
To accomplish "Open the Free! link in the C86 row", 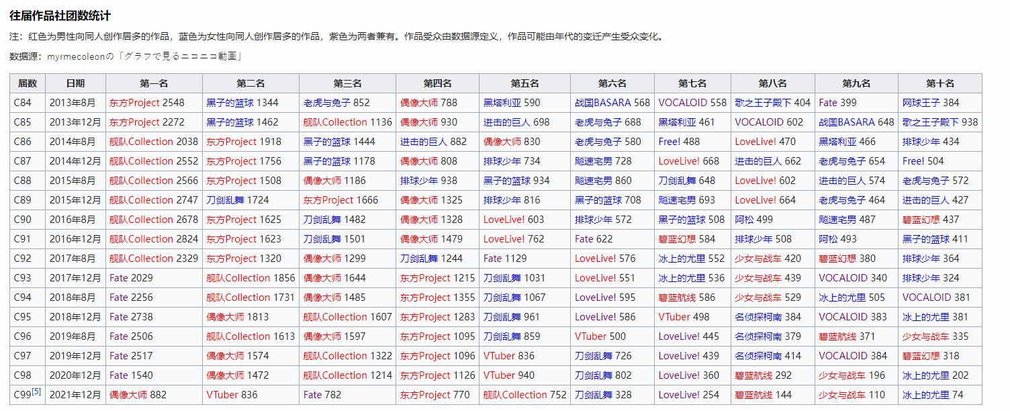I will click(x=670, y=142).
